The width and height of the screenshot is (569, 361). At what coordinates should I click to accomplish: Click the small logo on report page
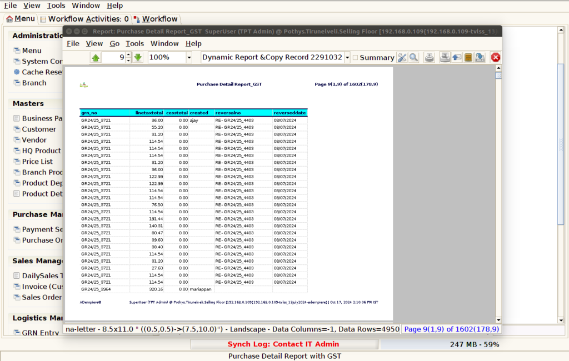point(84,85)
